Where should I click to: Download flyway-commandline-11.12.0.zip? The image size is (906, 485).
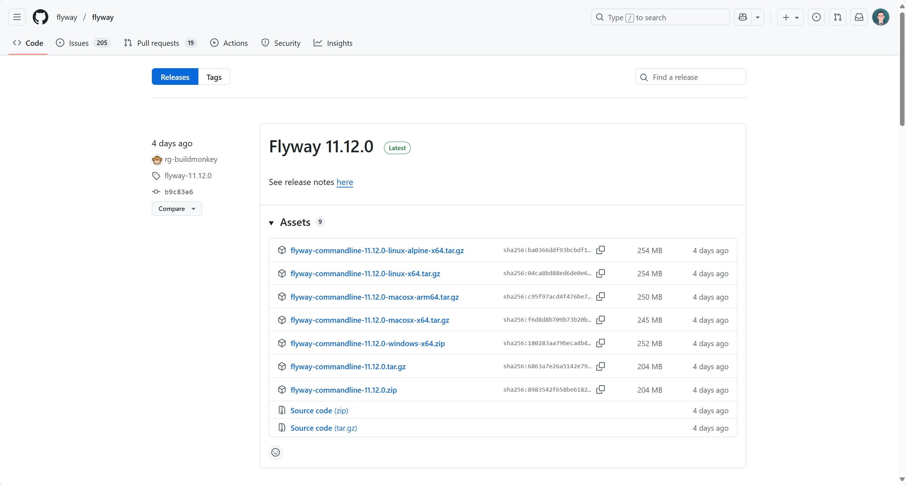coord(343,390)
